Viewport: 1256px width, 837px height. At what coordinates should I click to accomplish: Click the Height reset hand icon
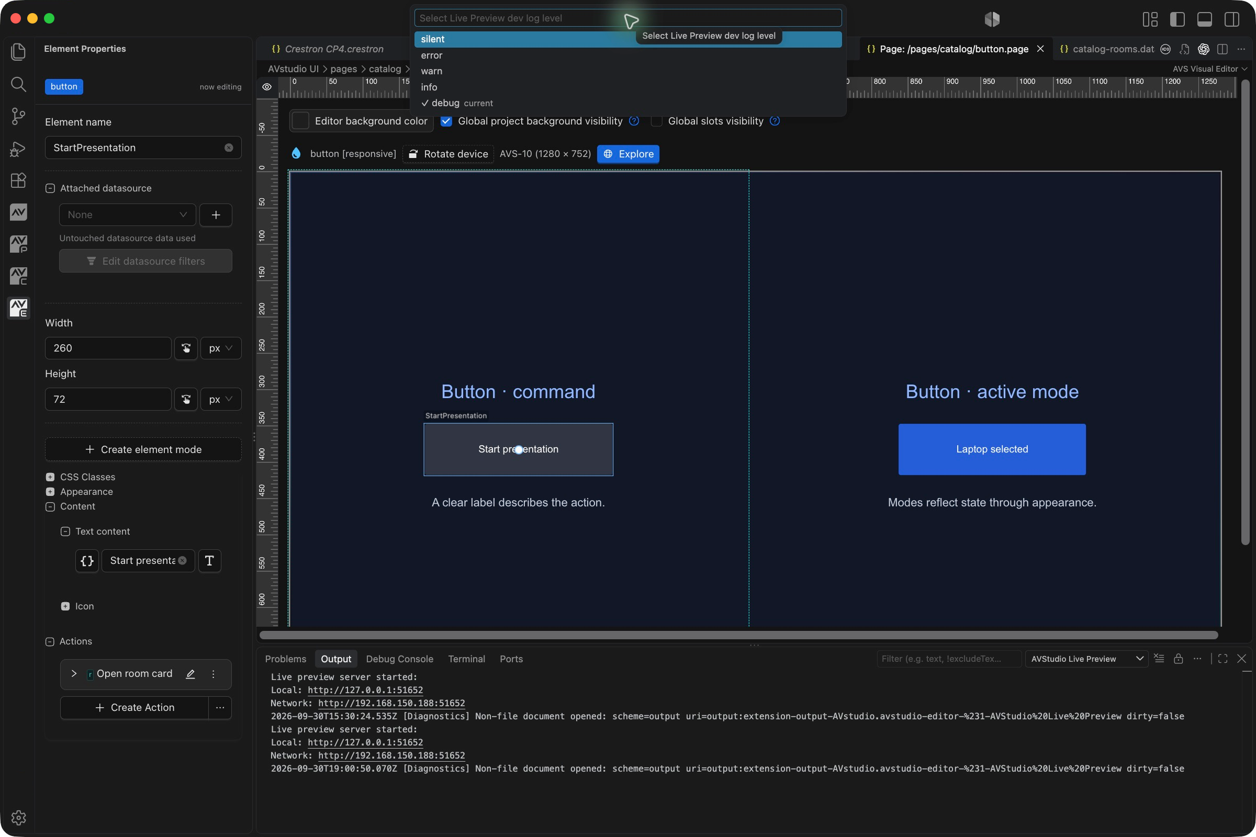click(186, 399)
